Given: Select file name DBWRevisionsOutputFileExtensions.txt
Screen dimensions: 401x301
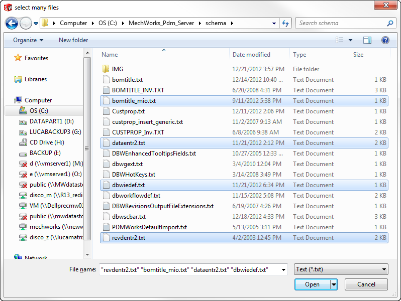Looking at the screenshot, I should (x=163, y=206).
